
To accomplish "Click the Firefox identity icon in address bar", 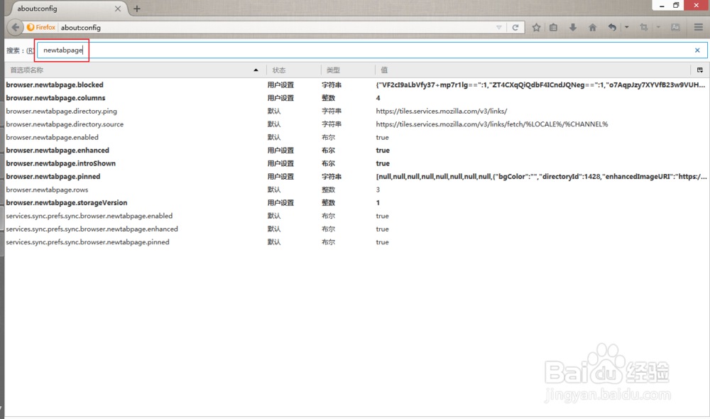I will click(x=41, y=27).
